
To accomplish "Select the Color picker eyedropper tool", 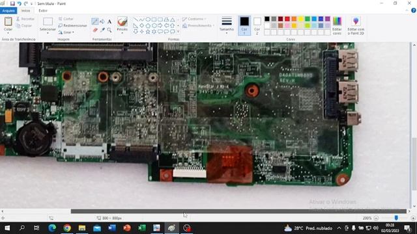I will [102, 30].
